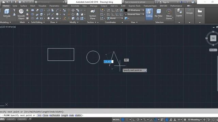Toggle Ortho mode in status bar
The image size is (218, 122).
134,120
